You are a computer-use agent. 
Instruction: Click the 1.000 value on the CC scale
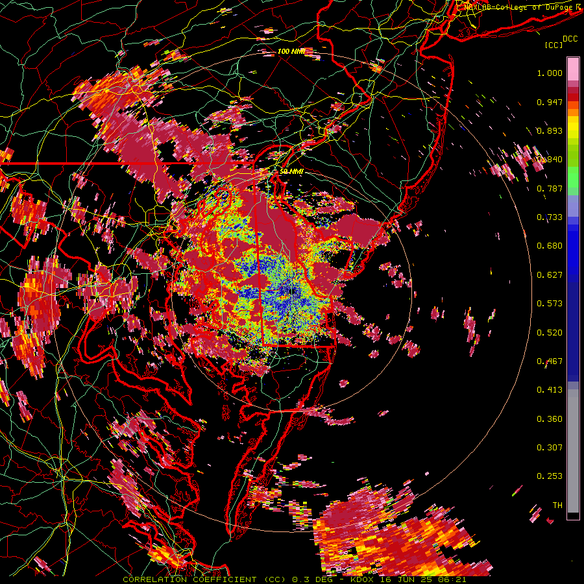[550, 73]
